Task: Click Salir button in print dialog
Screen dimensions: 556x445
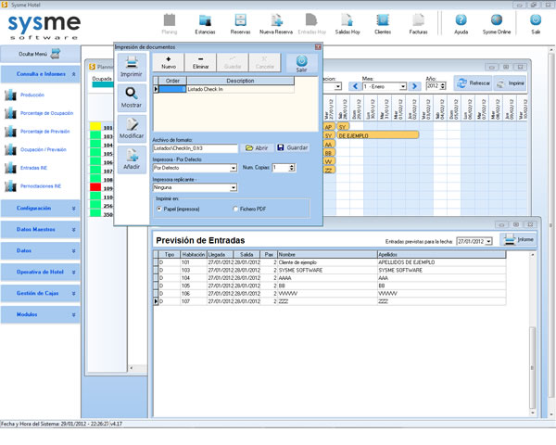Action: point(301,64)
